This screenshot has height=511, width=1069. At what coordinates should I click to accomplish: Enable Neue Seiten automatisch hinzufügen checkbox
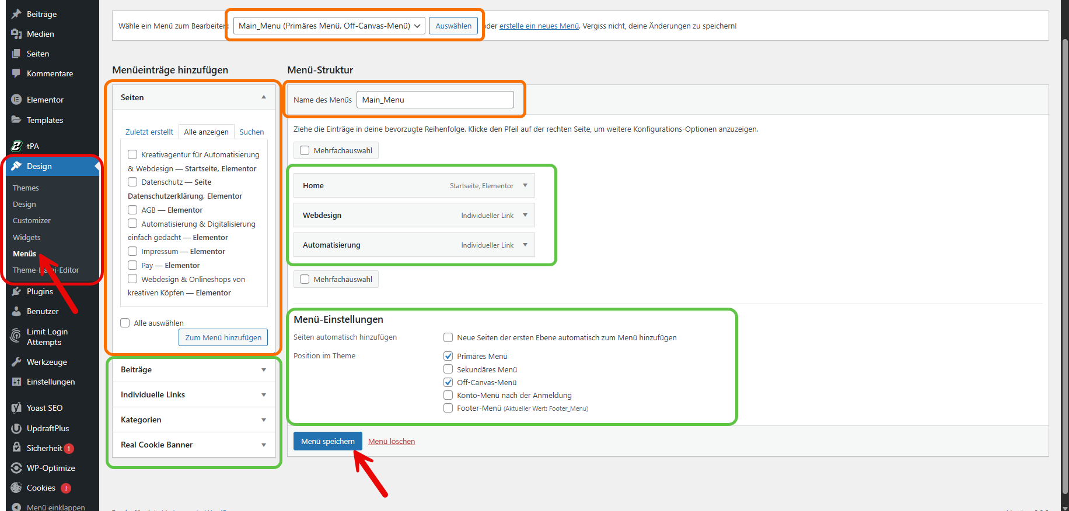click(448, 337)
